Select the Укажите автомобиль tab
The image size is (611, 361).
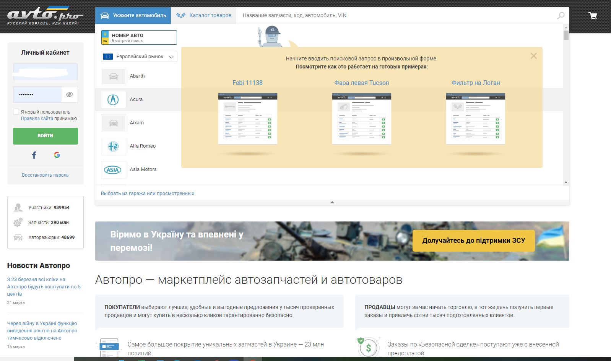coord(133,16)
